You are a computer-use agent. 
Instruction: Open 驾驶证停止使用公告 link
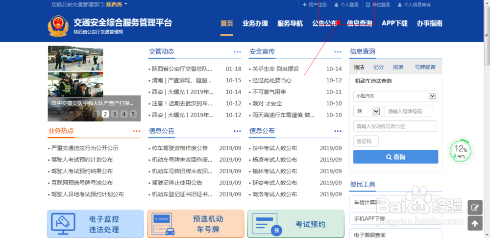(x=177, y=183)
